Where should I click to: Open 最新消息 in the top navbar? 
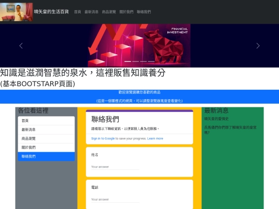coord(91,12)
